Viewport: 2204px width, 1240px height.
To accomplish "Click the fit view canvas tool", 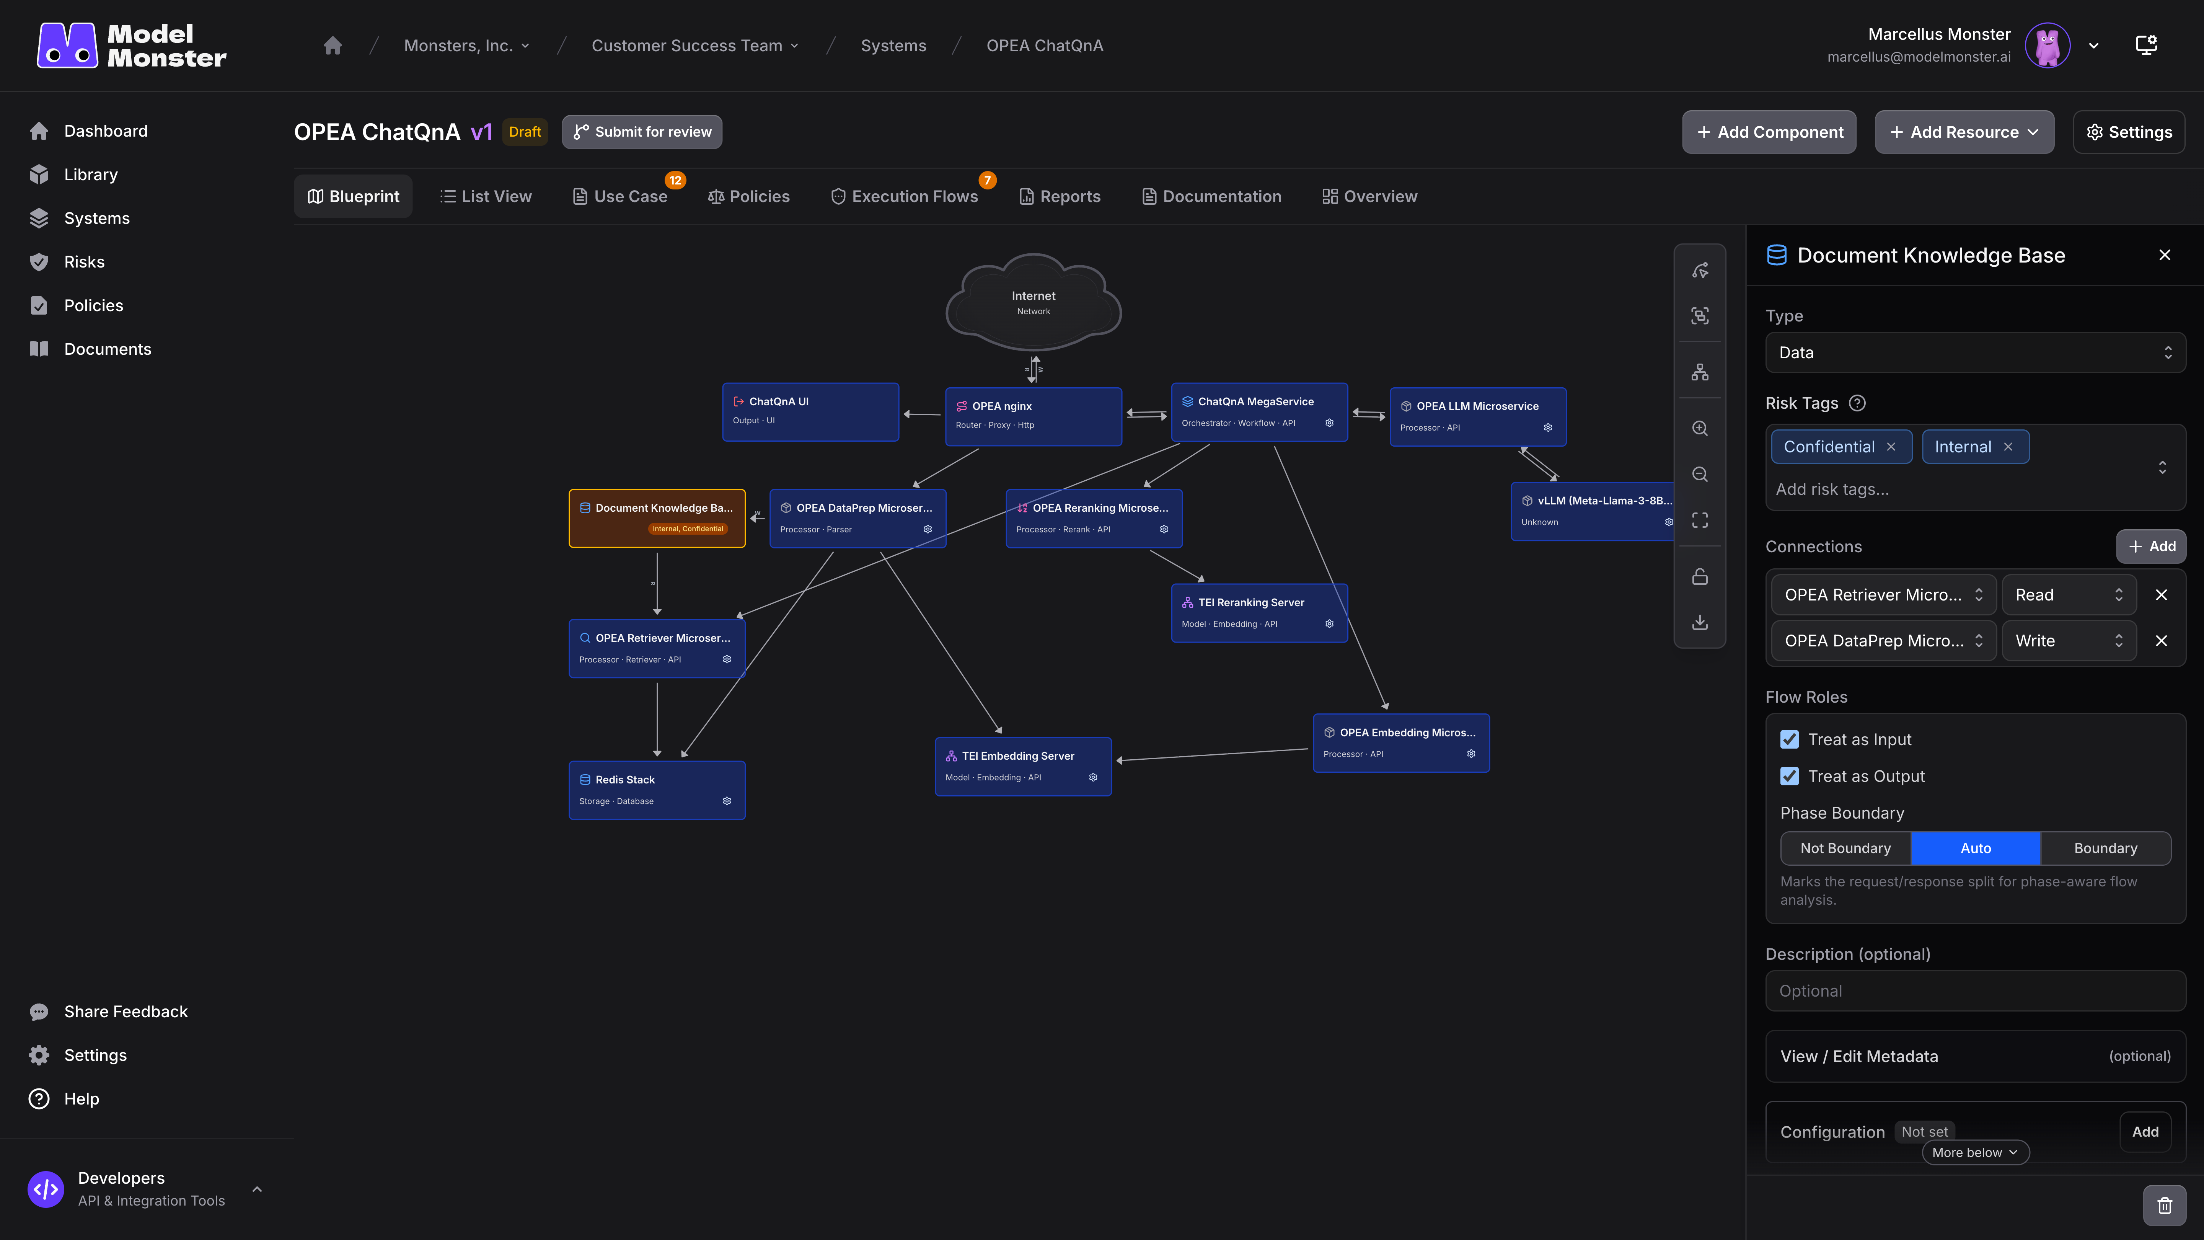I will (1700, 520).
